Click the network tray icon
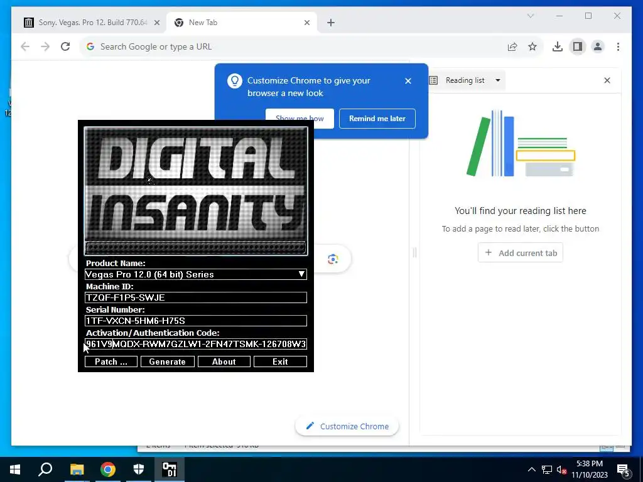Viewport: 643px width, 482px height. point(547,469)
